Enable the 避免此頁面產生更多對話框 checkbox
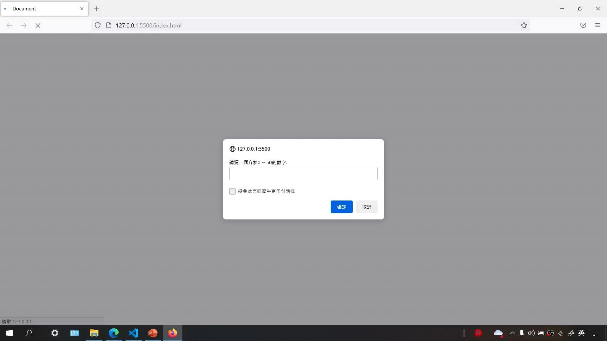This screenshot has height=341, width=607. point(232,191)
